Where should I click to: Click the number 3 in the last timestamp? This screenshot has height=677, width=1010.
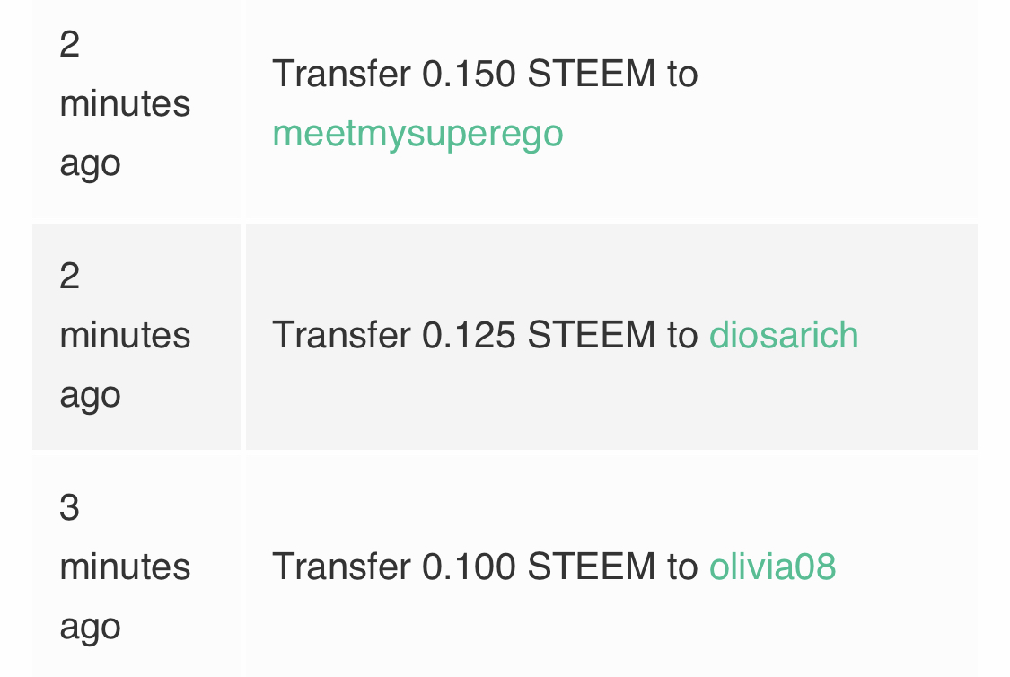click(69, 507)
